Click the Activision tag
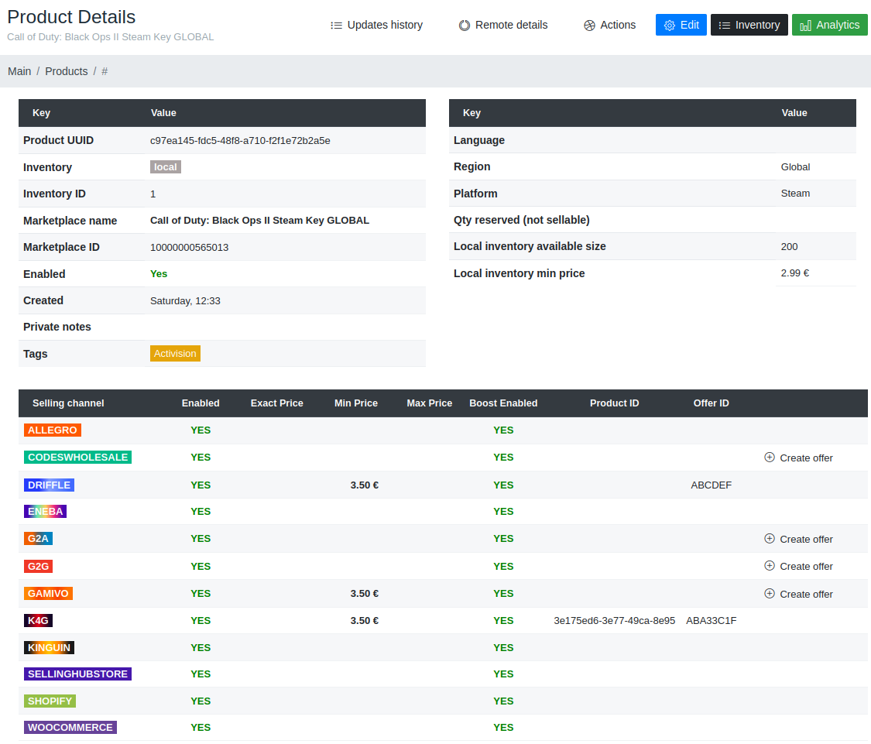 175,353
